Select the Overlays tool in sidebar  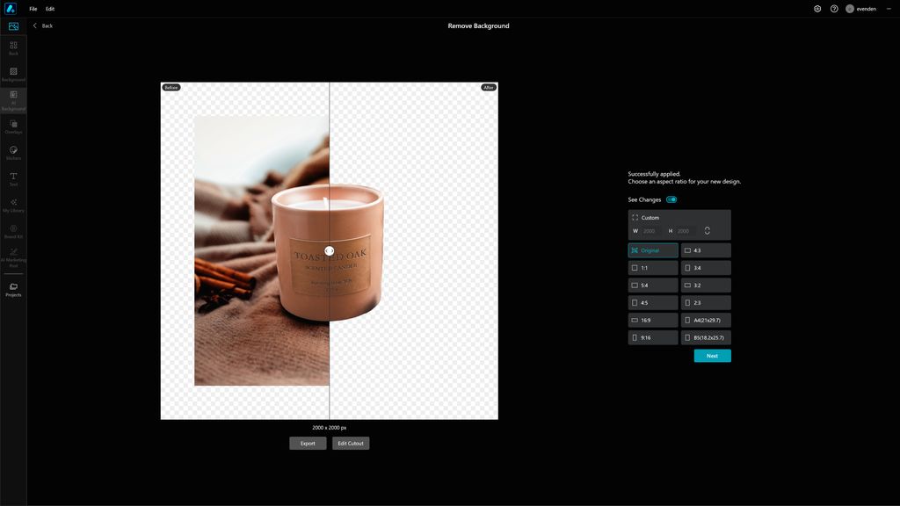[x=13, y=127]
